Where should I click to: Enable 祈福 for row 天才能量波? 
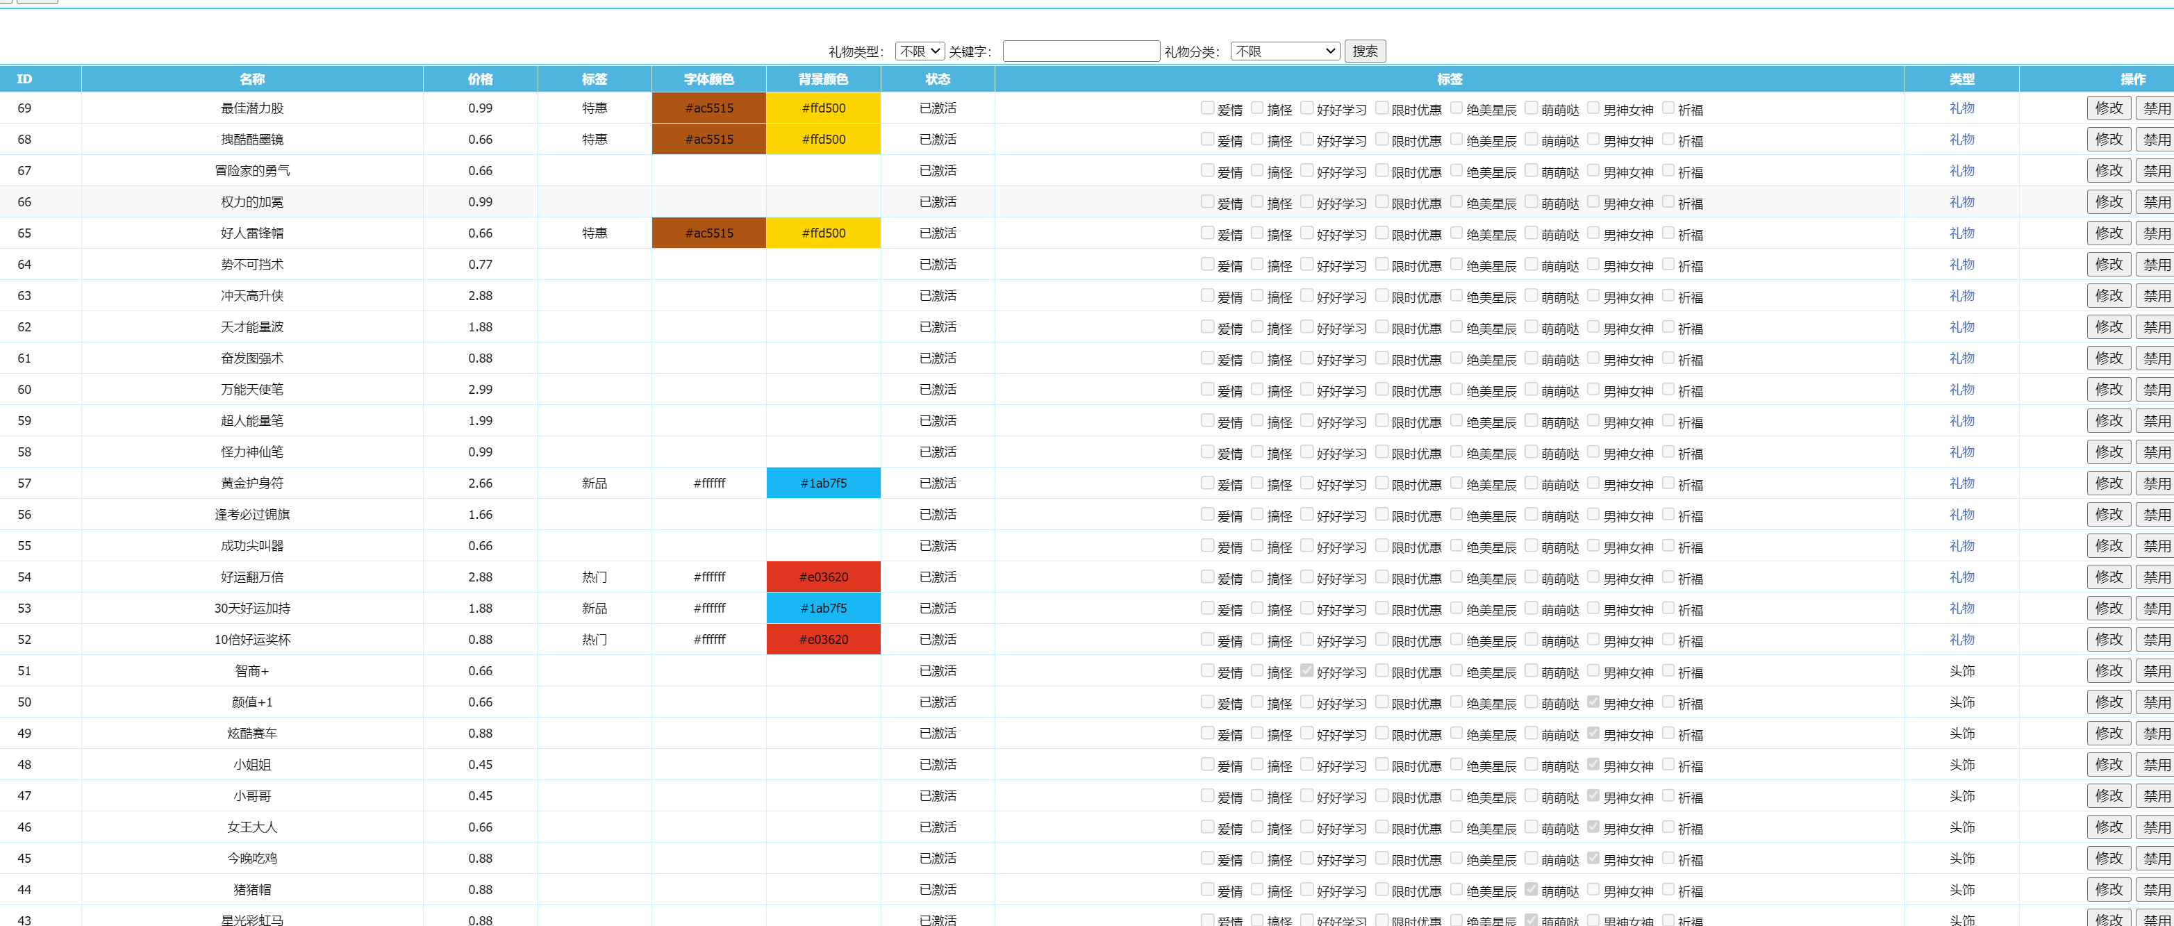coord(1668,326)
